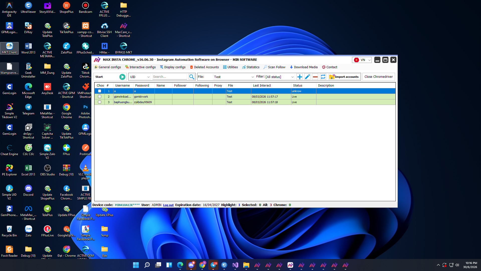Open the Contact menu
Viewport: 481px width, 271px height.
(329, 67)
